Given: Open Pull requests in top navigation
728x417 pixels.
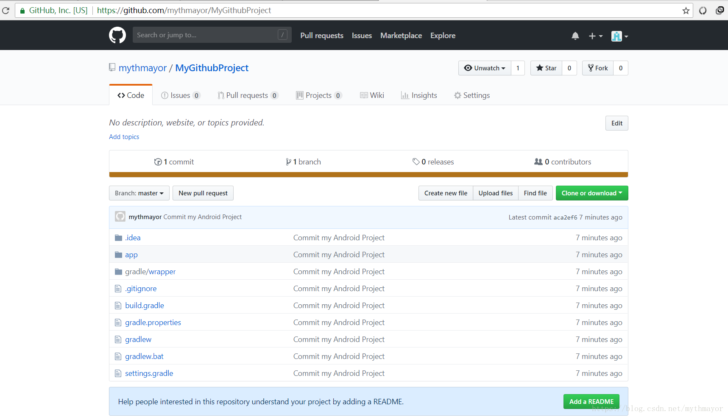Looking at the screenshot, I should [x=322, y=36].
